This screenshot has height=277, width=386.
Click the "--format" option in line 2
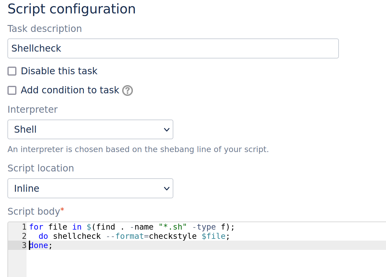click(x=125, y=236)
